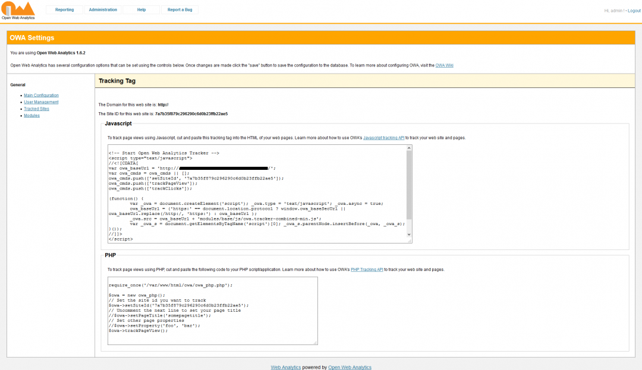Click the scroll-down arrow on the Javascript snippet
Screen dimensions: 642x370
pos(408,235)
